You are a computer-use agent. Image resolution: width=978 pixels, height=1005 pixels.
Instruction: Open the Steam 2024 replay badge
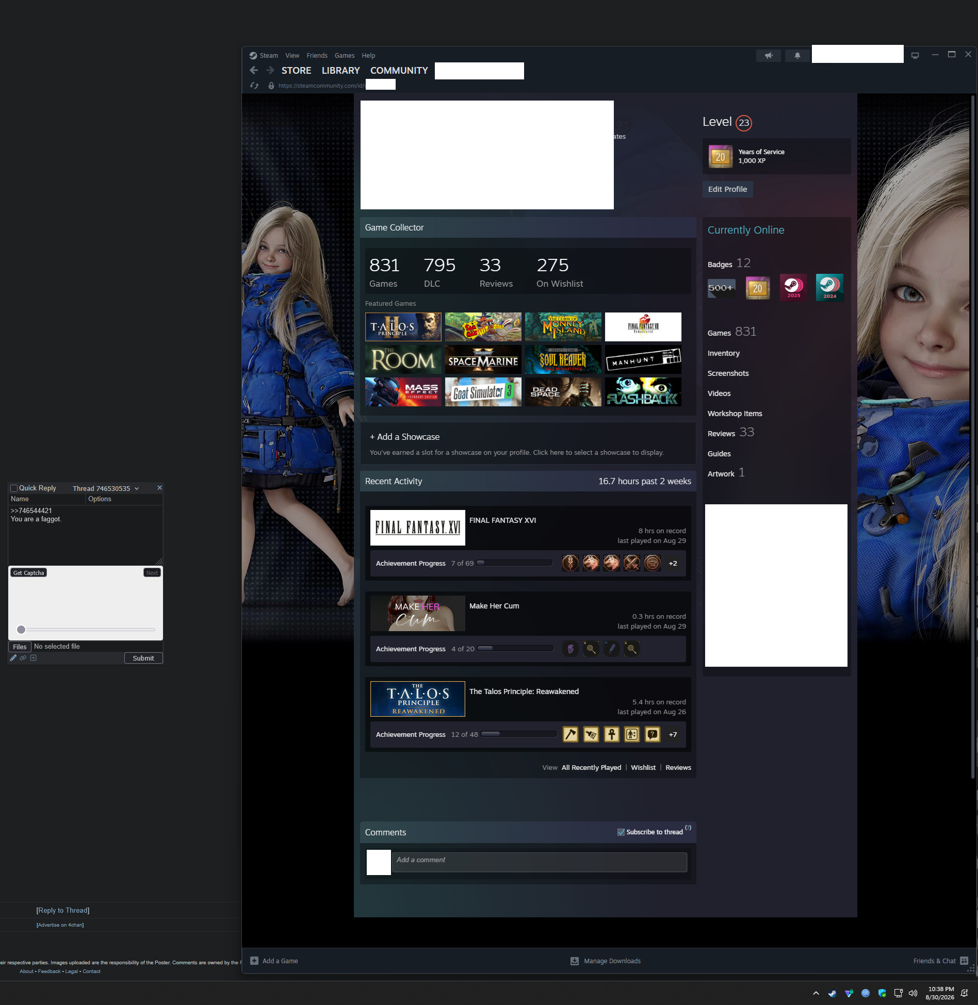coord(829,288)
